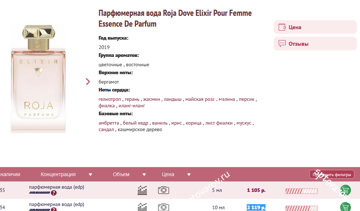Click the product title Roja Dove Elixir

click(175, 18)
